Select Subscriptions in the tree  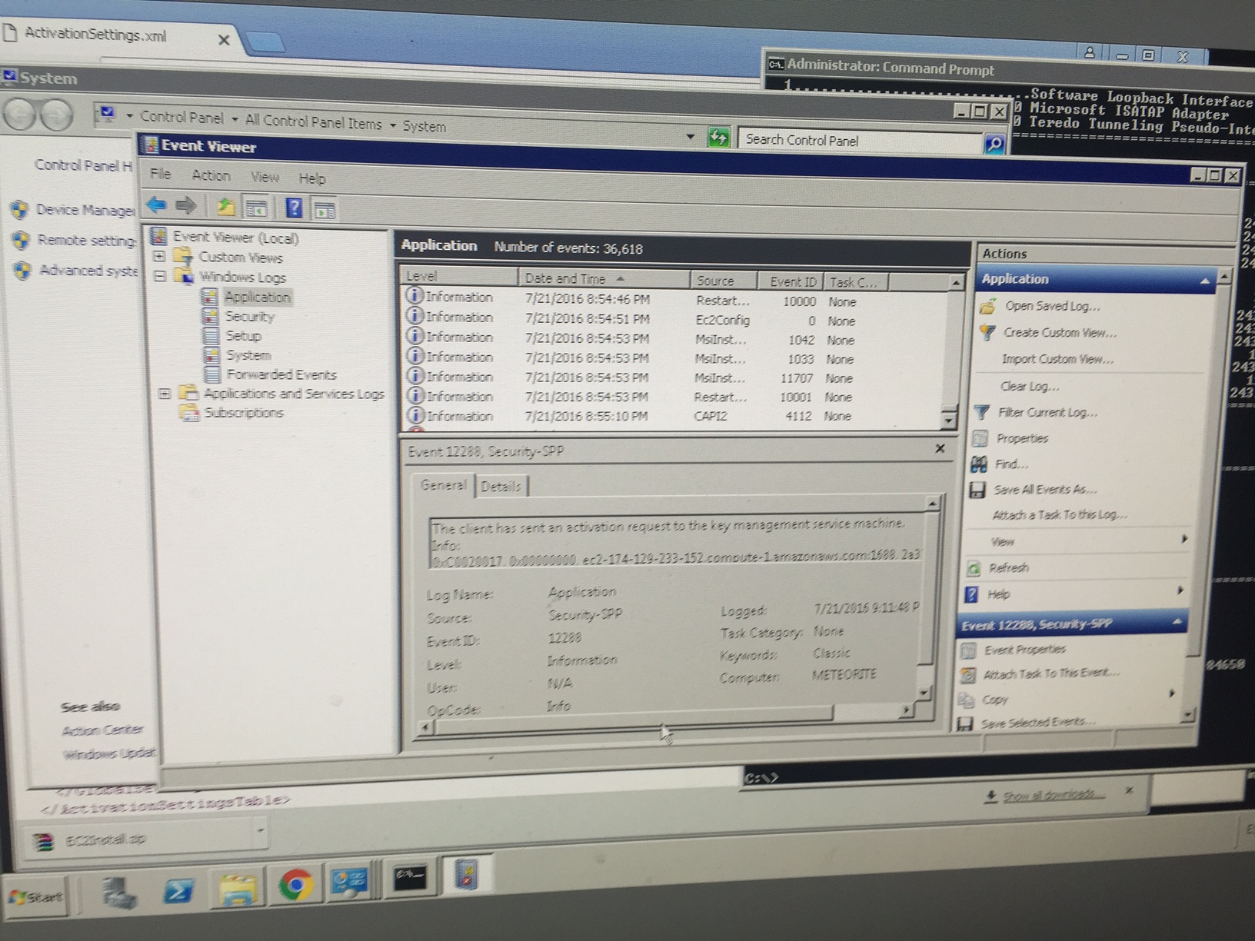pos(244,413)
